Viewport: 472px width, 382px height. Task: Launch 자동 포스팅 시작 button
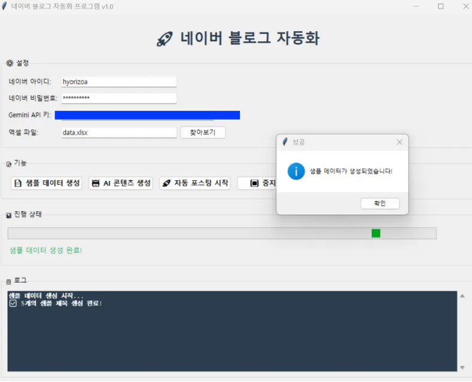pos(195,183)
